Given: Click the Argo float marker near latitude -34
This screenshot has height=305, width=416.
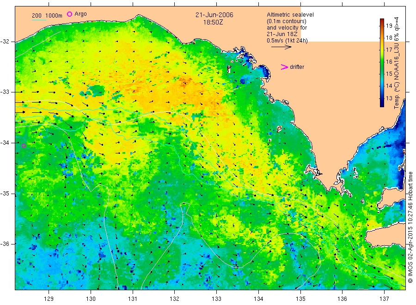Looking at the screenshot, I should [24, 146].
